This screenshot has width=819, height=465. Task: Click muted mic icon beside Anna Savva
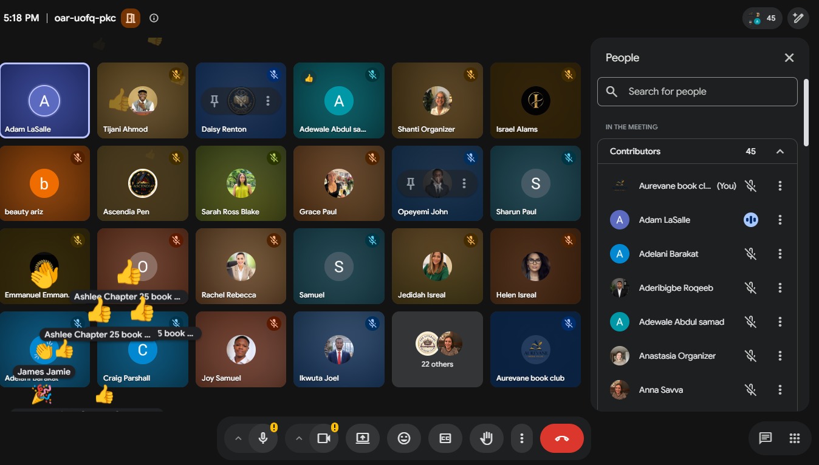[751, 390]
